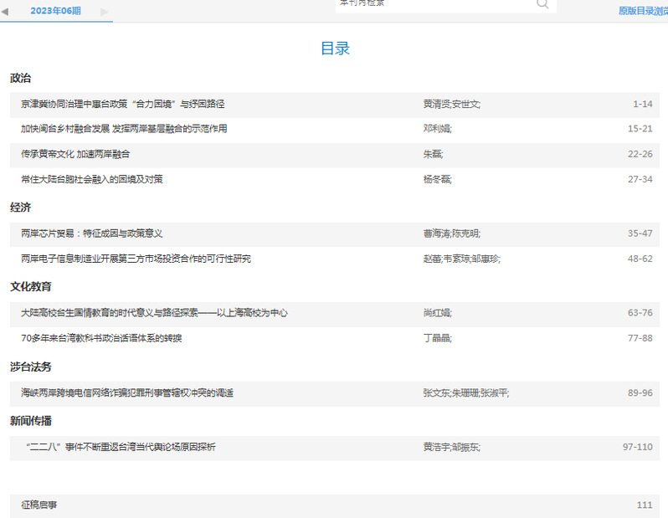
Task: Open article 传承黄帝文化 加速两岸融合
Action: 75,154
